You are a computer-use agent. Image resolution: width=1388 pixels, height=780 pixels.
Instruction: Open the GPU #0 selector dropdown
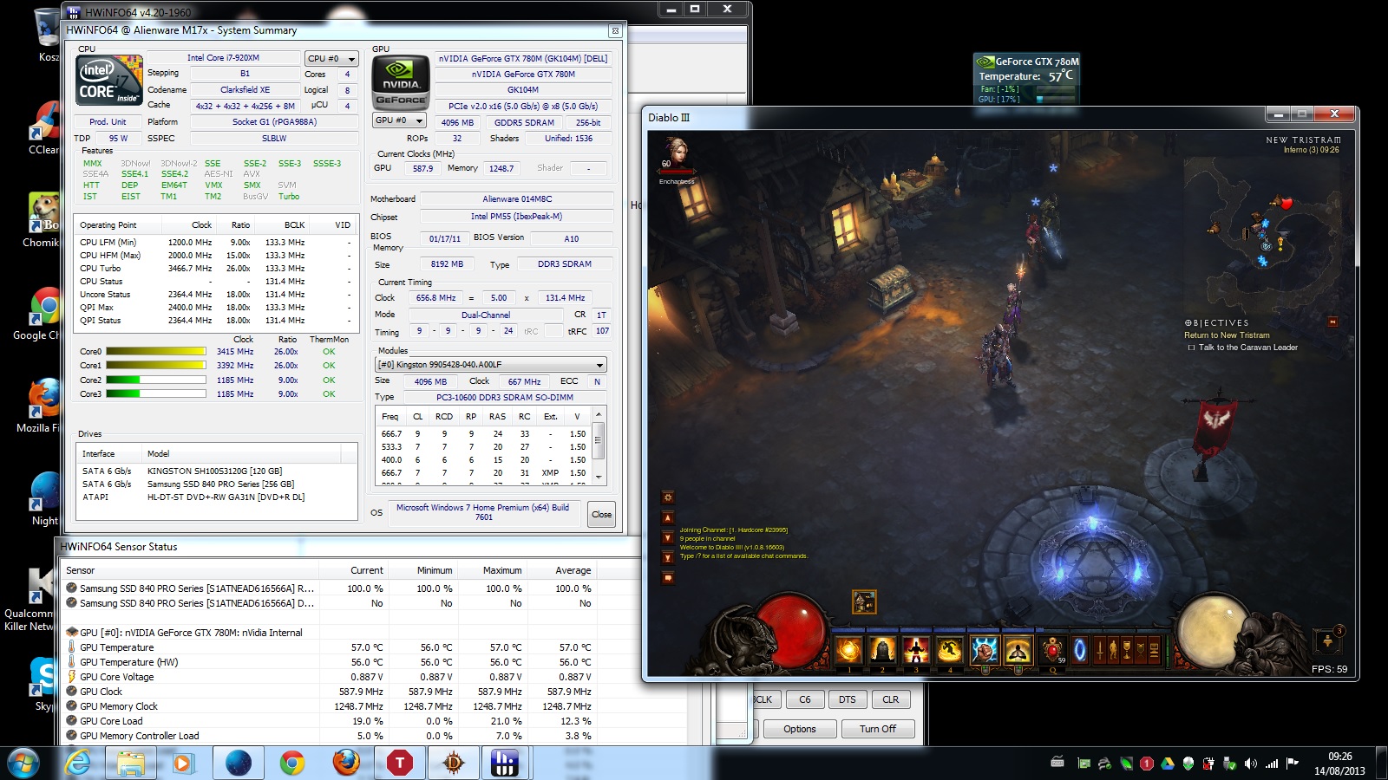tap(399, 120)
